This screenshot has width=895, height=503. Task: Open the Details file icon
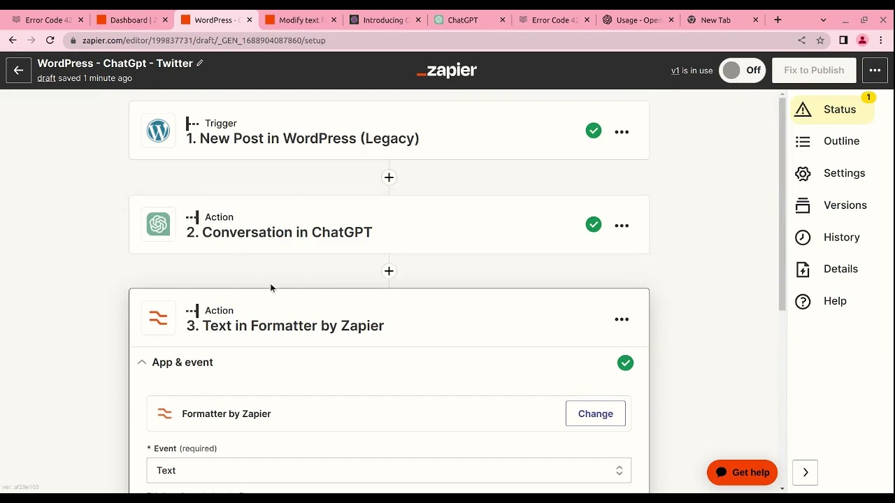pyautogui.click(x=803, y=269)
